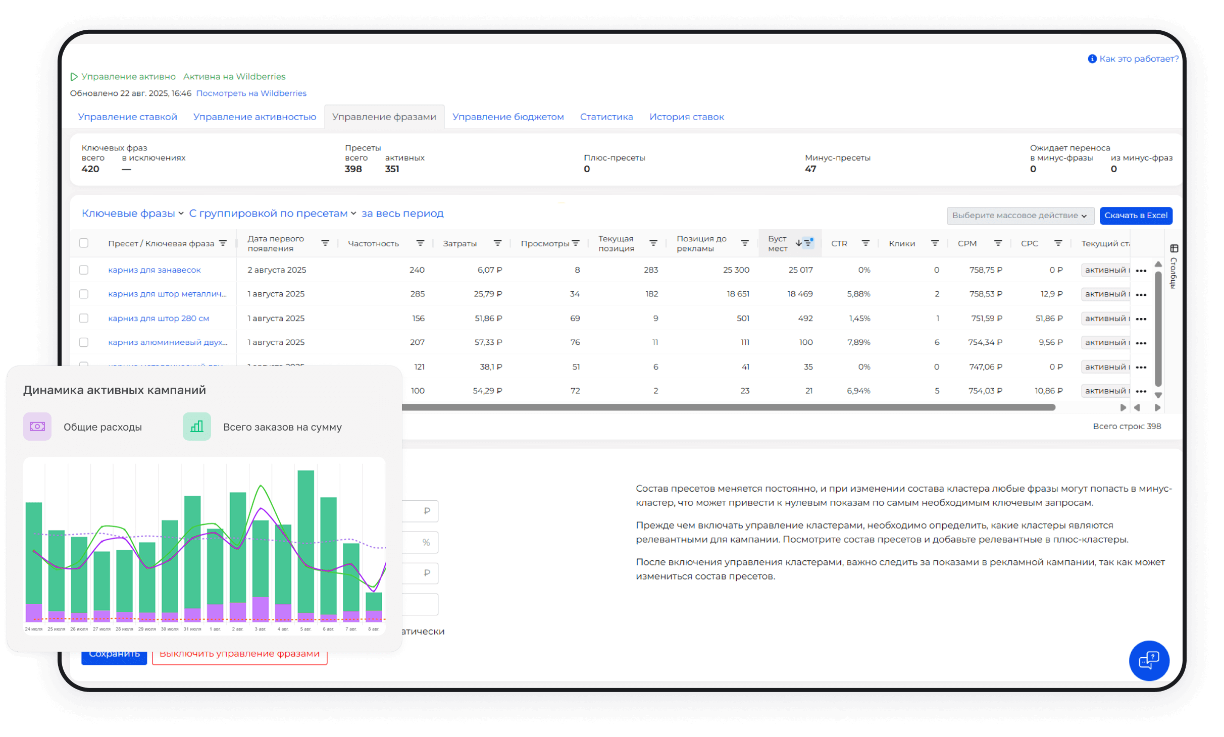1224x737 pixels.
Task: Open the История ставок tab
Action: pyautogui.click(x=686, y=117)
